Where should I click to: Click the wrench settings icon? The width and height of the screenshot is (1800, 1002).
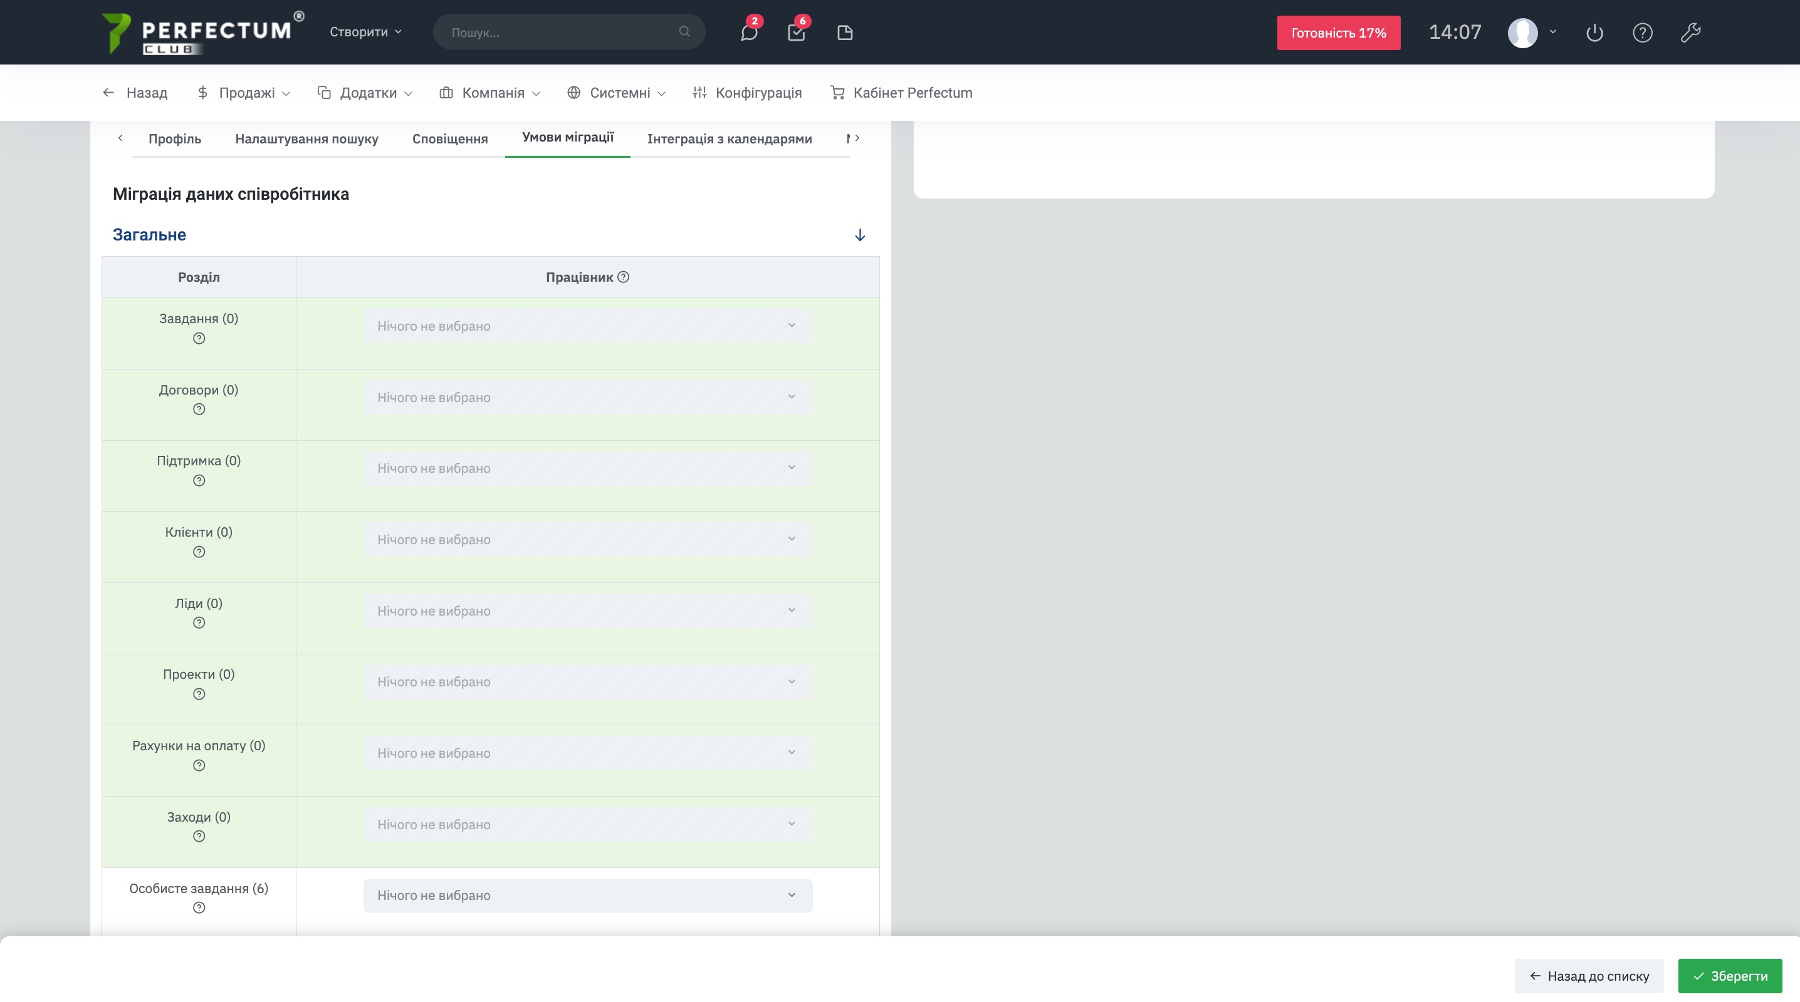coord(1690,32)
